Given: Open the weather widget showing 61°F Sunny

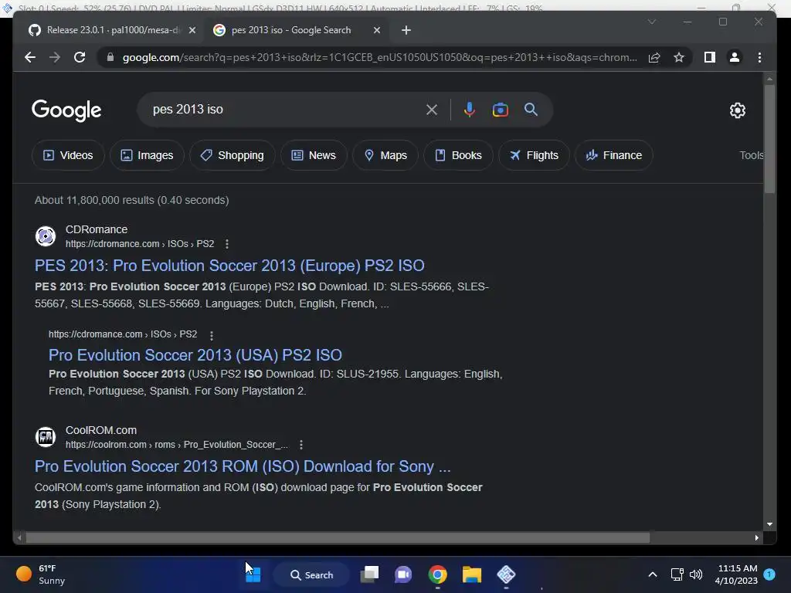Looking at the screenshot, I should pos(40,574).
